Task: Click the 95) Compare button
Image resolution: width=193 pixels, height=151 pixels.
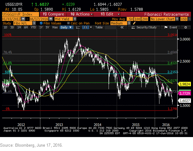Action: [53, 14]
